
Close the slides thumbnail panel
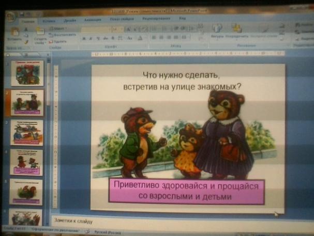coord(48,55)
